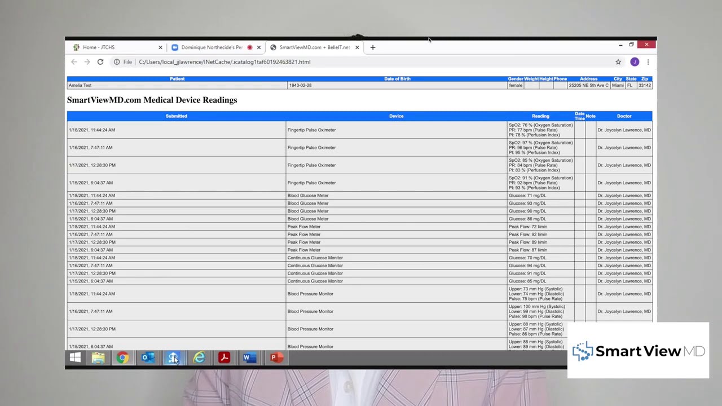Switch to Home - JTCHS tab

point(117,47)
